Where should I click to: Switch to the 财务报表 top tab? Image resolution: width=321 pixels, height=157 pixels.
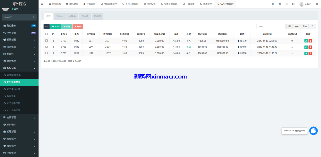pos(55,4)
